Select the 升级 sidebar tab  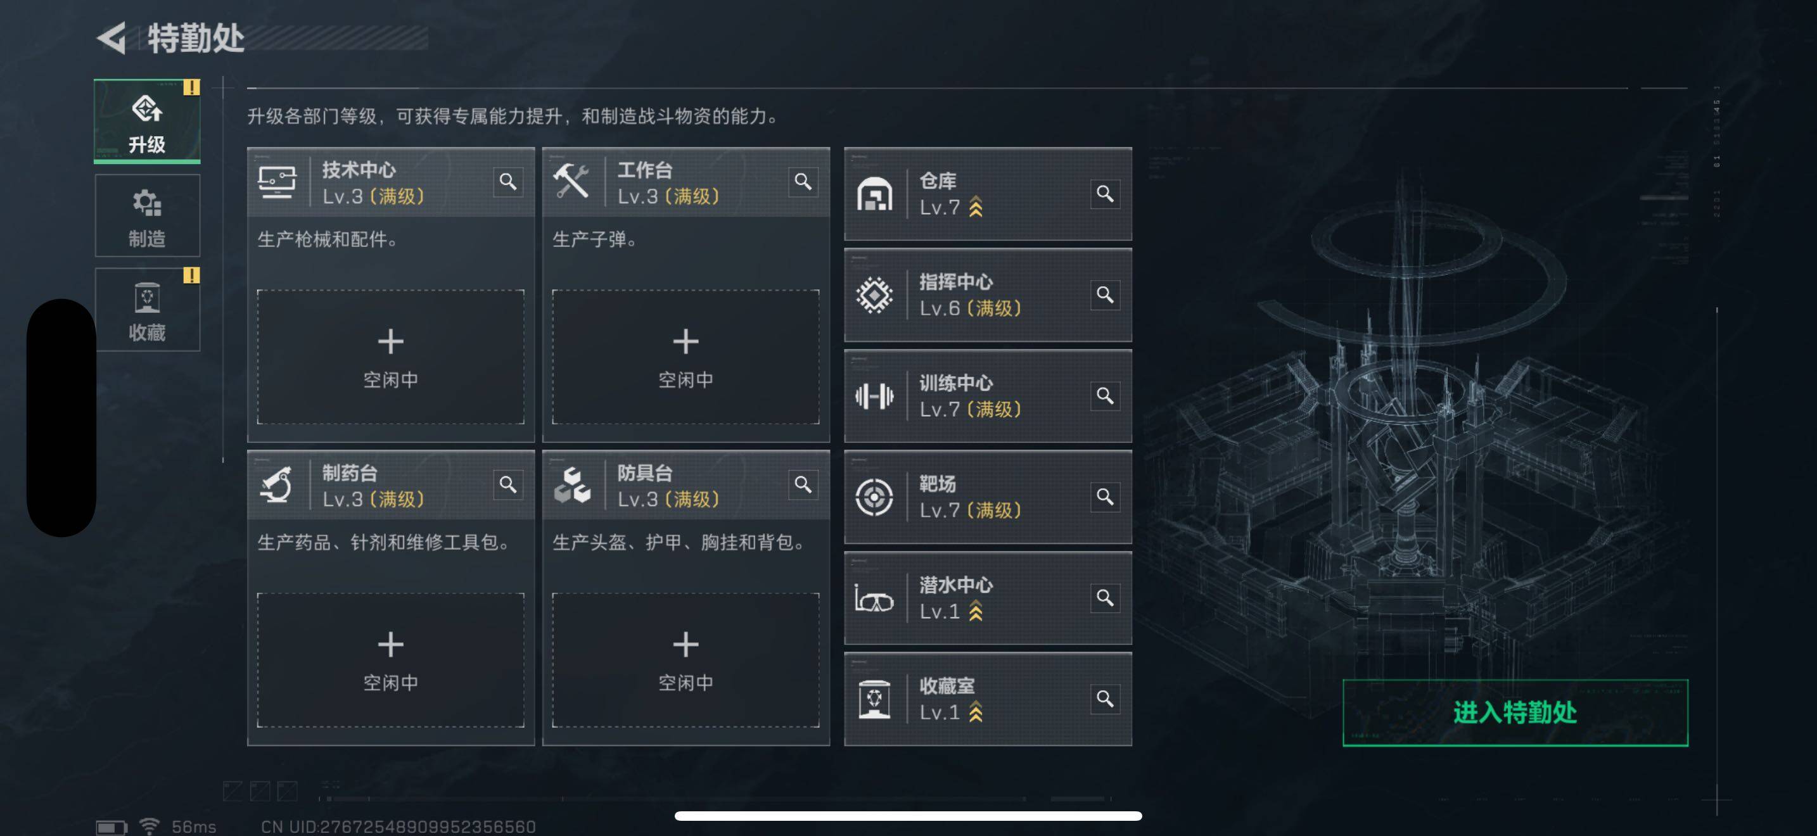pos(148,121)
